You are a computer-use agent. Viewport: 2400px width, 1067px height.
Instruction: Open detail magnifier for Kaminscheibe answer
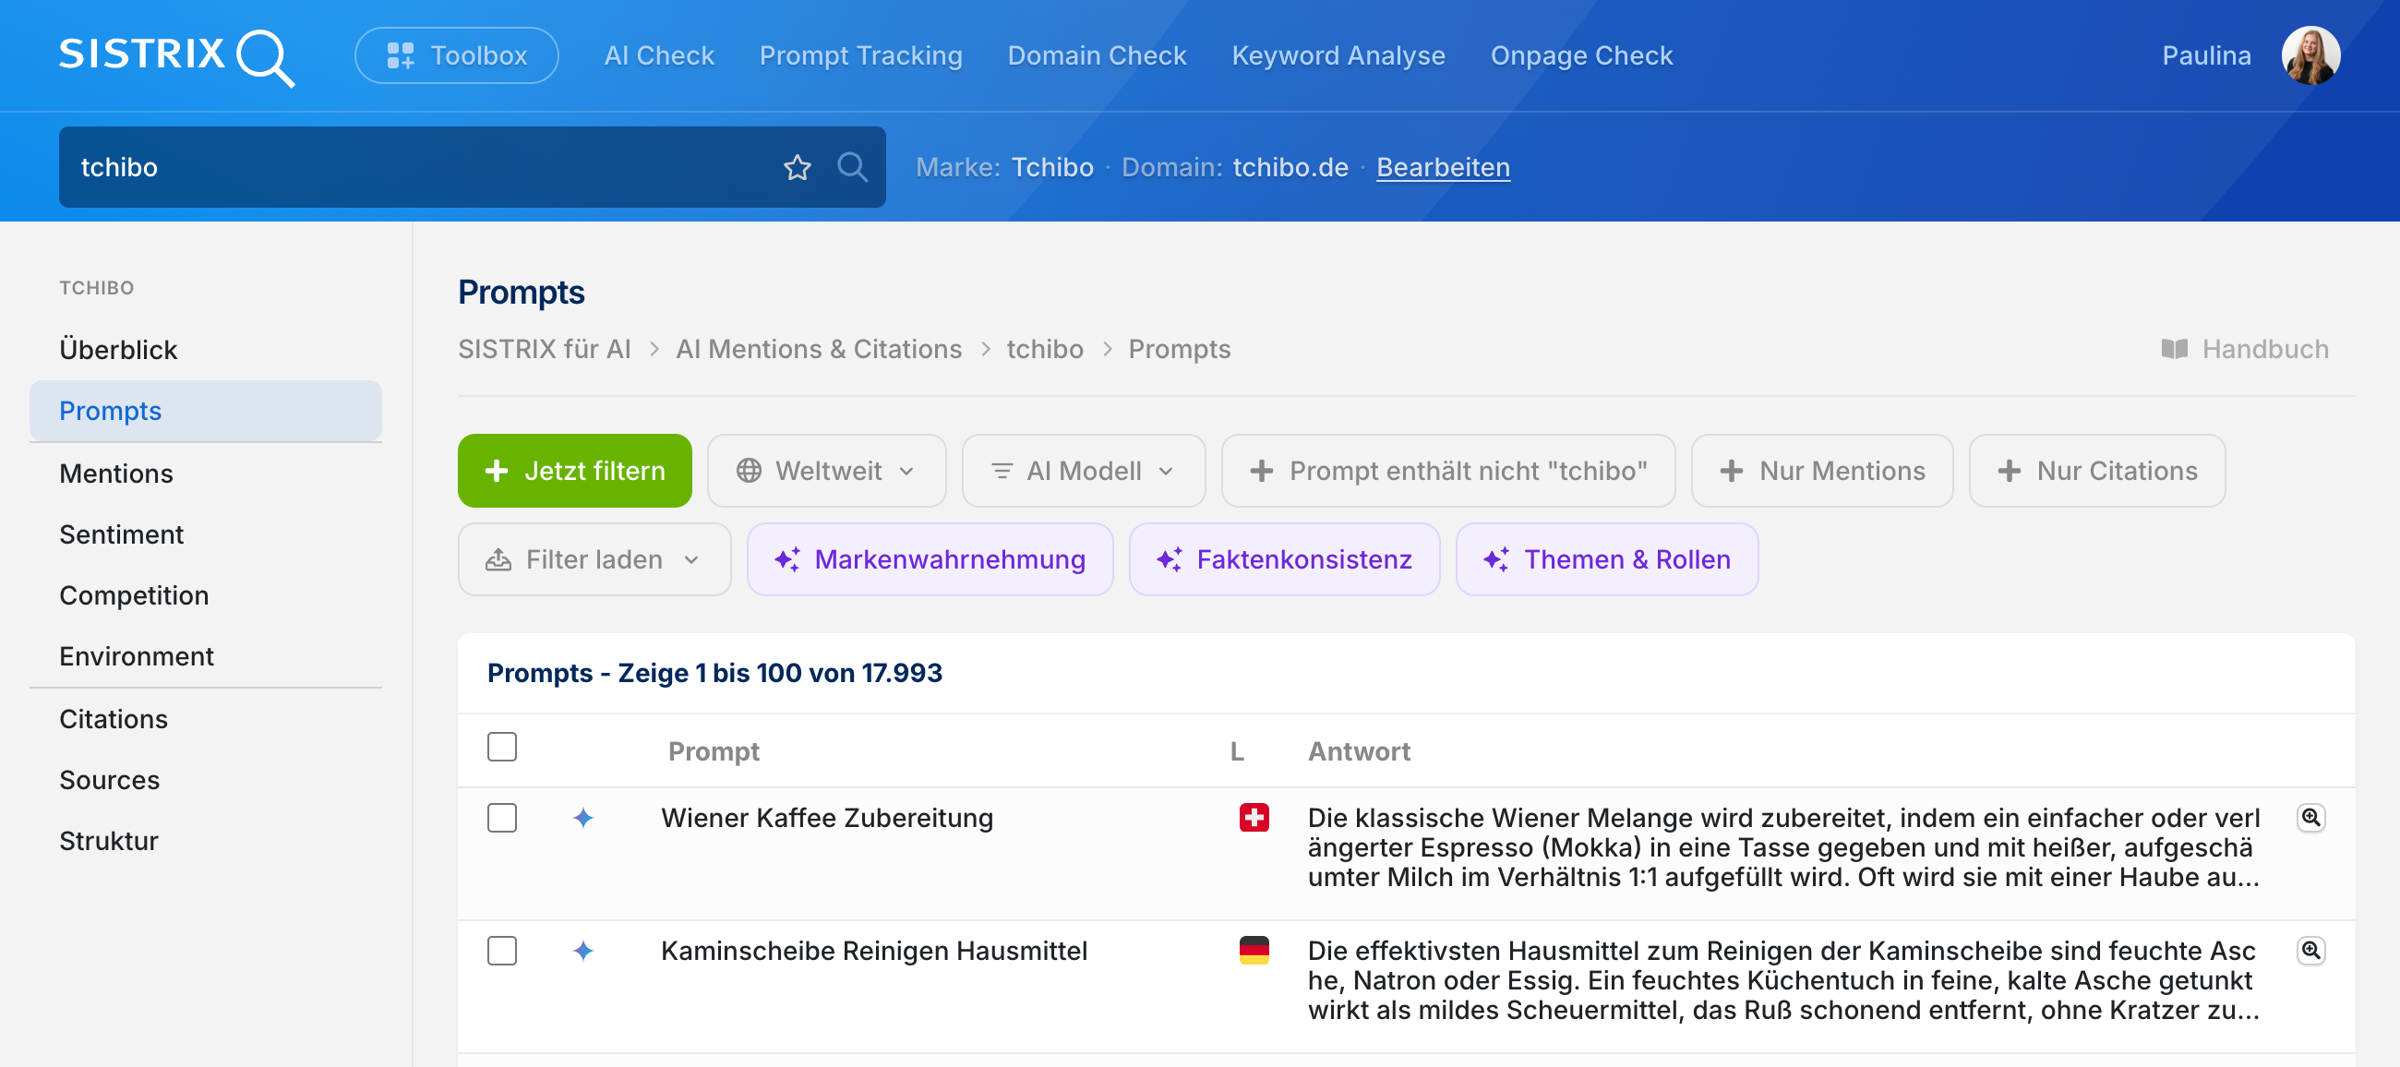point(2310,951)
